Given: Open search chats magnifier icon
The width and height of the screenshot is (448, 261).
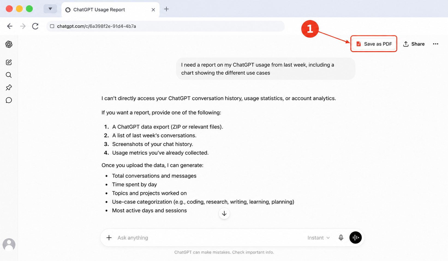Looking at the screenshot, I should [9, 75].
